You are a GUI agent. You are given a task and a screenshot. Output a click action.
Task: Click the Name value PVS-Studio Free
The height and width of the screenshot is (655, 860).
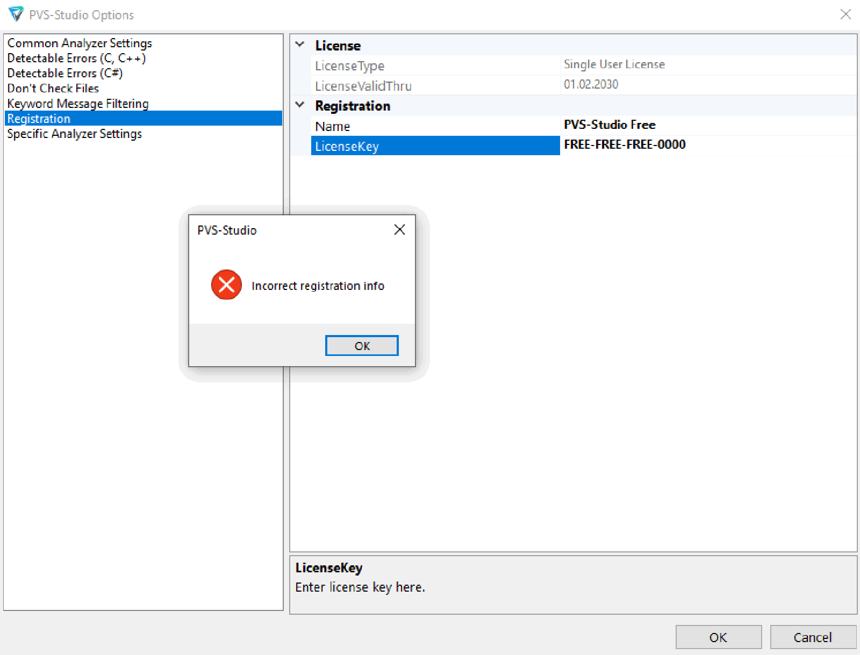click(x=610, y=125)
